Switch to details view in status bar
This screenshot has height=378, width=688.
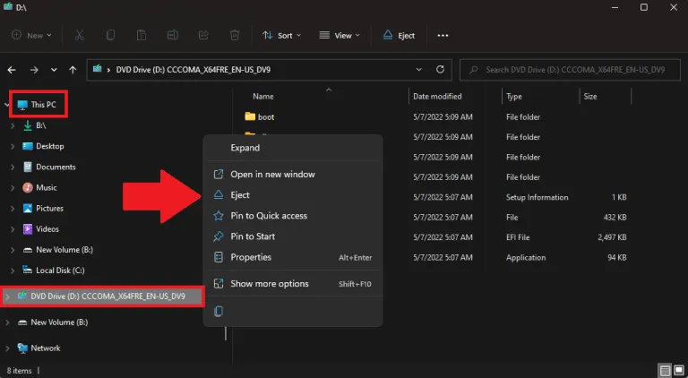(x=665, y=370)
